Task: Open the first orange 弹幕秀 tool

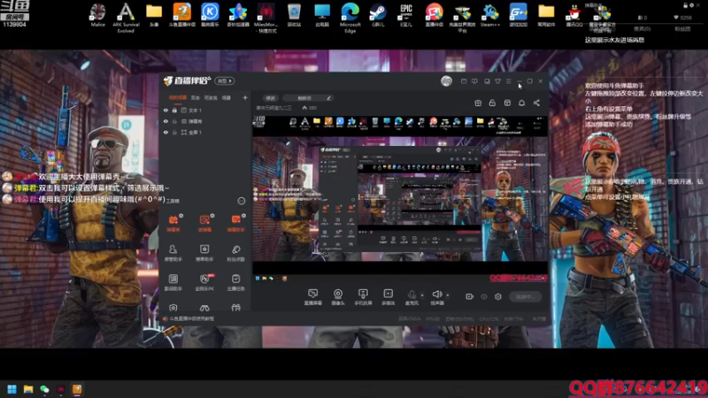Action: pyautogui.click(x=173, y=223)
